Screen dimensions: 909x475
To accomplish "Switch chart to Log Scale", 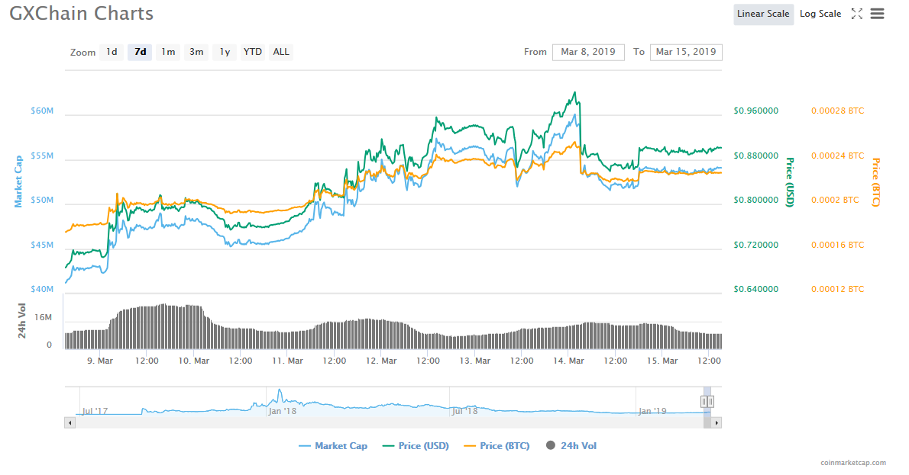I will coord(820,14).
